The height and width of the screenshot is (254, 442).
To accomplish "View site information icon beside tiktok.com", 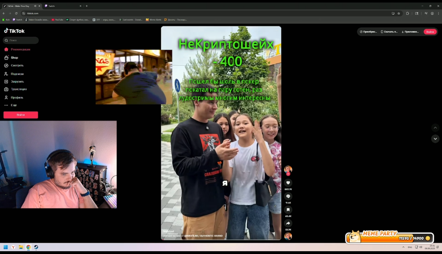I will pos(24,13).
